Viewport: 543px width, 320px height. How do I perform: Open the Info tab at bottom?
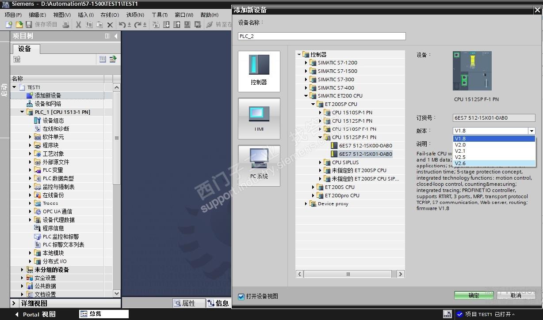[x=218, y=303]
